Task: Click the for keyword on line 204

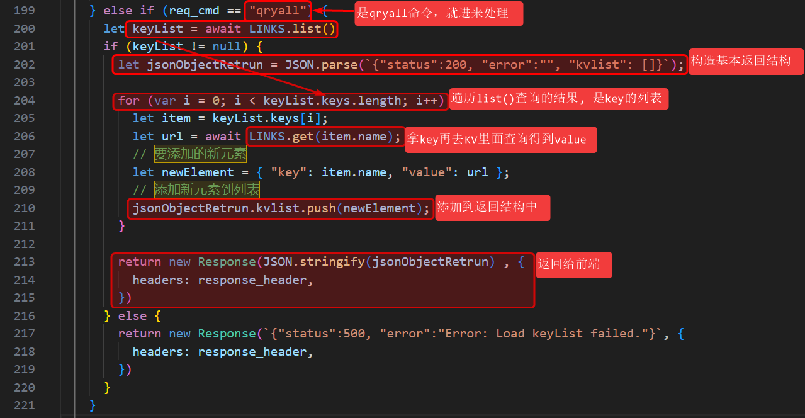Action: click(128, 101)
